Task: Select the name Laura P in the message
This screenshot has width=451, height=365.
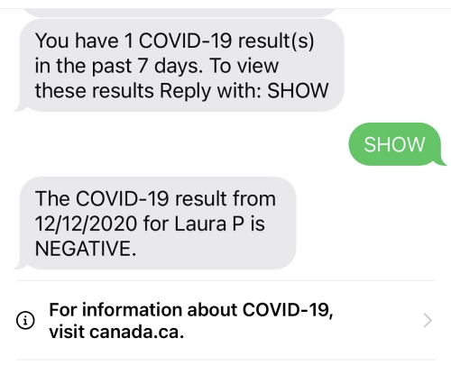Action: [209, 224]
